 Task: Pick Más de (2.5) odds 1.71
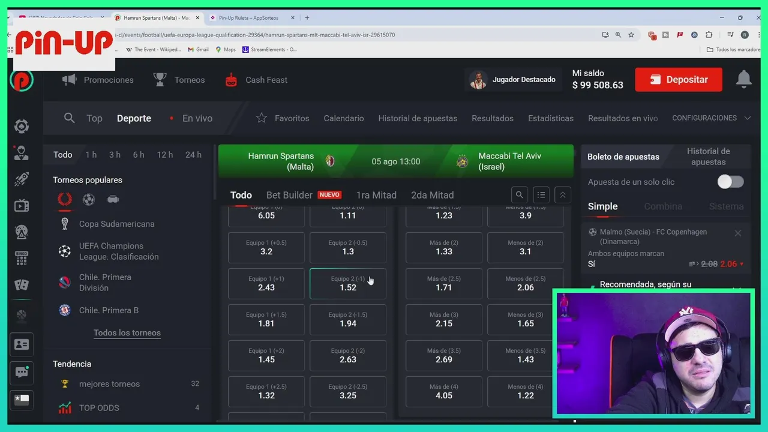444,283
